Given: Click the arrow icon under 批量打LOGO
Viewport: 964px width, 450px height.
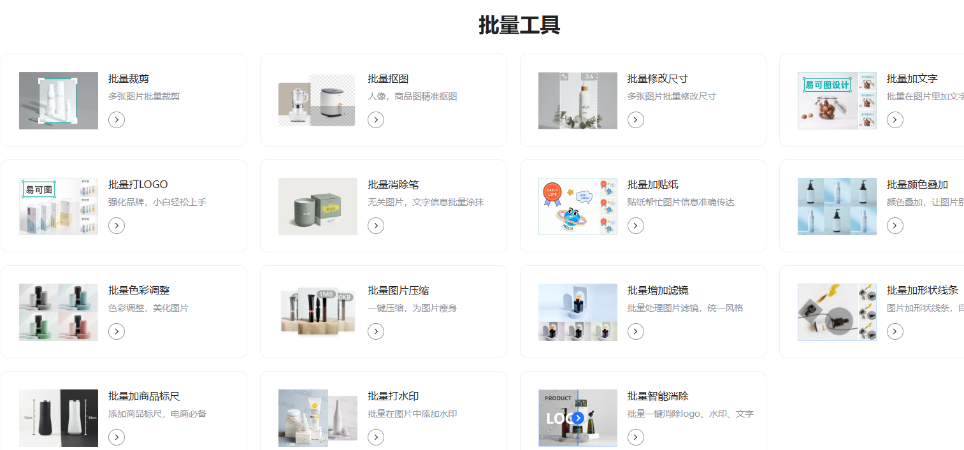Looking at the screenshot, I should click(x=117, y=226).
